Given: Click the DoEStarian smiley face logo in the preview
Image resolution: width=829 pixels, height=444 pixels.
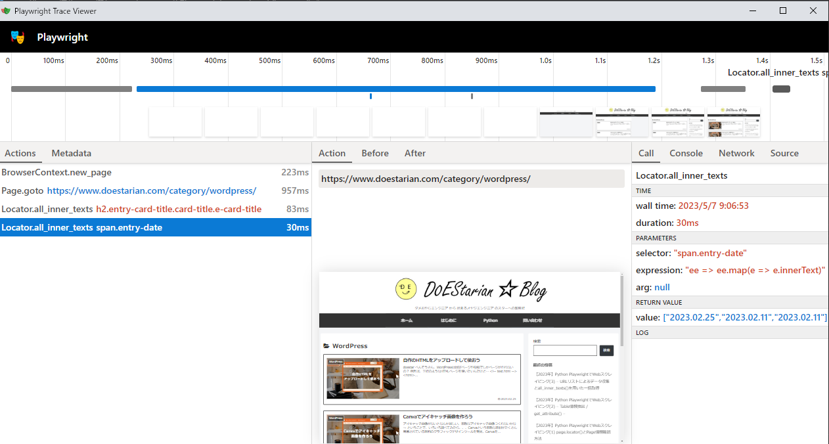Looking at the screenshot, I should (406, 289).
